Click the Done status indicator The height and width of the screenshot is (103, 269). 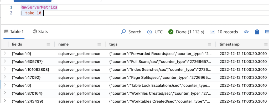coord(186,32)
